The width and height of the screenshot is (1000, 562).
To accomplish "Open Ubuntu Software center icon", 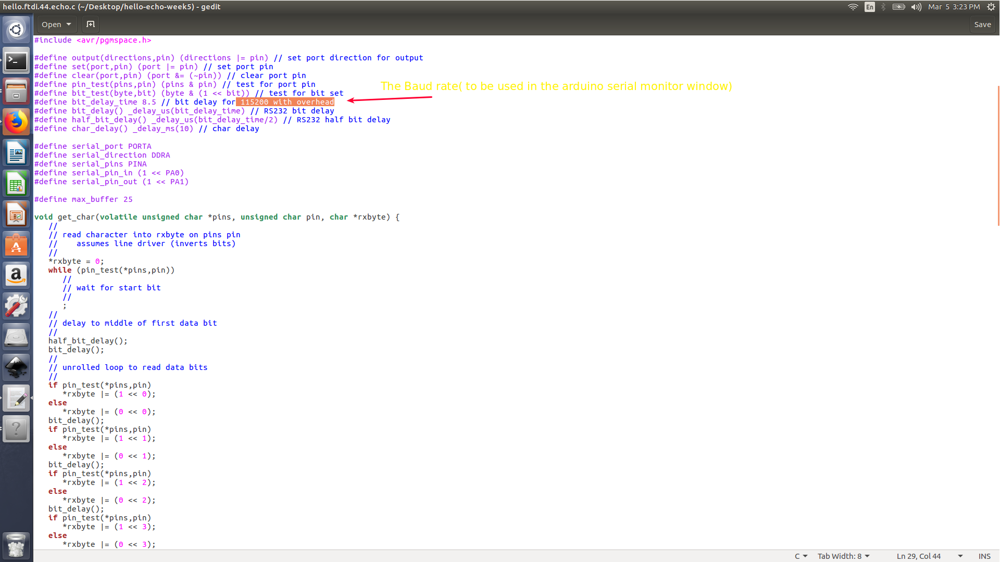I will pos(16,245).
